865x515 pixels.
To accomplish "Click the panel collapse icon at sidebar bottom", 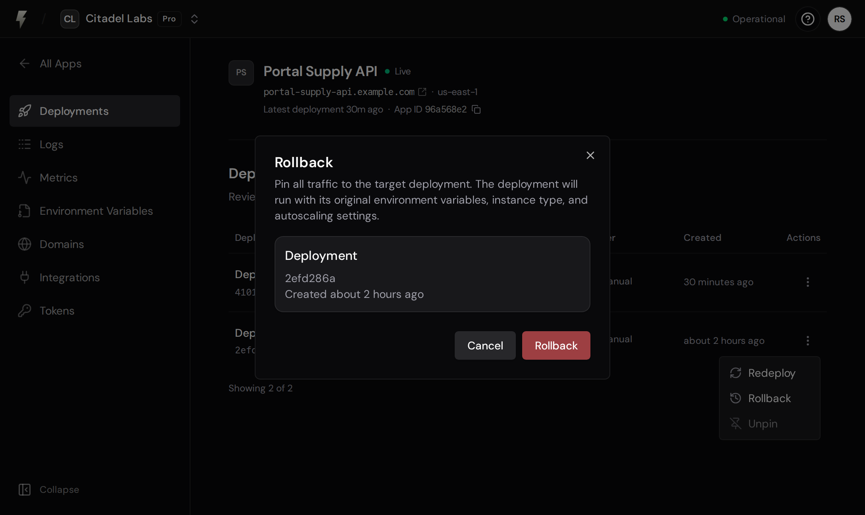I will (25, 490).
